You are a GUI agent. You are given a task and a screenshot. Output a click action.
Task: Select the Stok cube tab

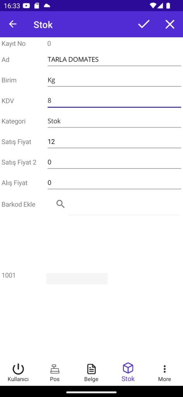(128, 373)
